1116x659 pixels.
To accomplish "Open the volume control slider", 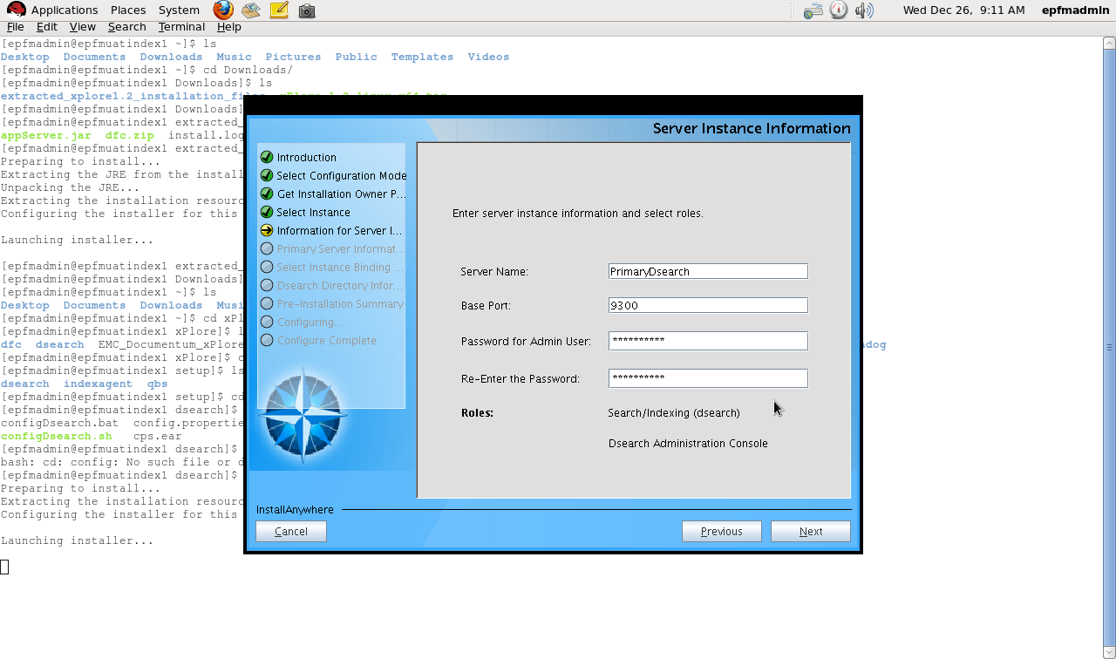I will 862,10.
